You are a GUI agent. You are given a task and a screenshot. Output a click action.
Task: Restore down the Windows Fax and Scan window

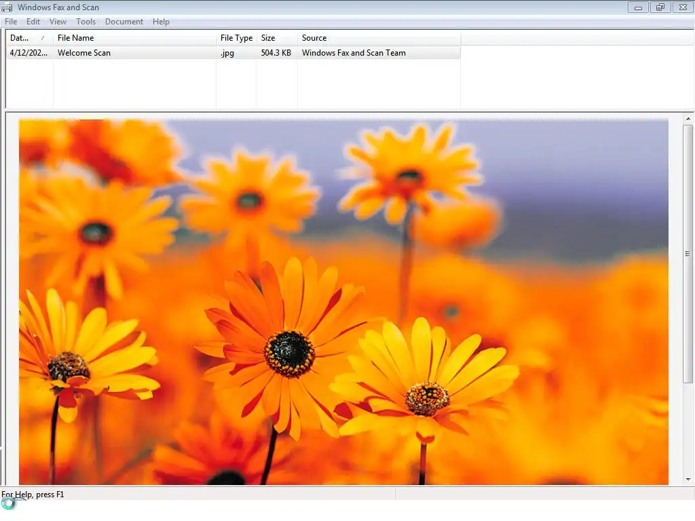[x=660, y=7]
